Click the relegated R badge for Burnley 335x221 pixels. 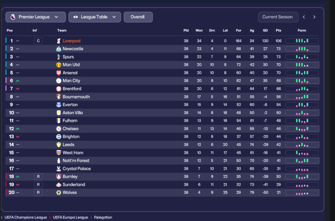click(x=38, y=177)
